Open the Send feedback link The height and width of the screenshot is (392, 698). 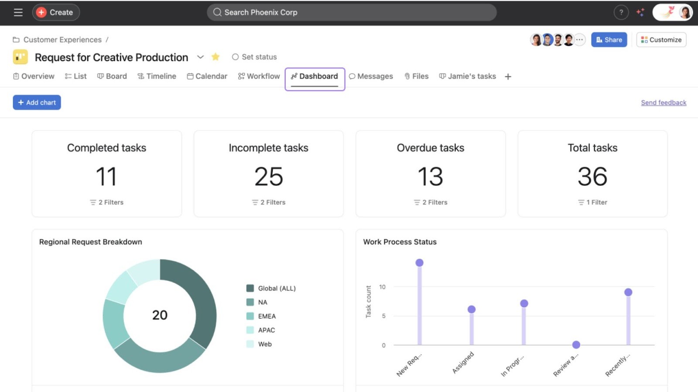tap(663, 102)
